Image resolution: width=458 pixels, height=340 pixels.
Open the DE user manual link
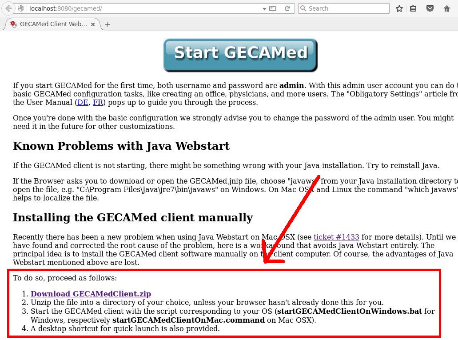[83, 102]
